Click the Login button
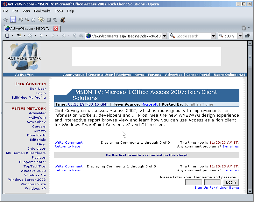 tap(231, 182)
